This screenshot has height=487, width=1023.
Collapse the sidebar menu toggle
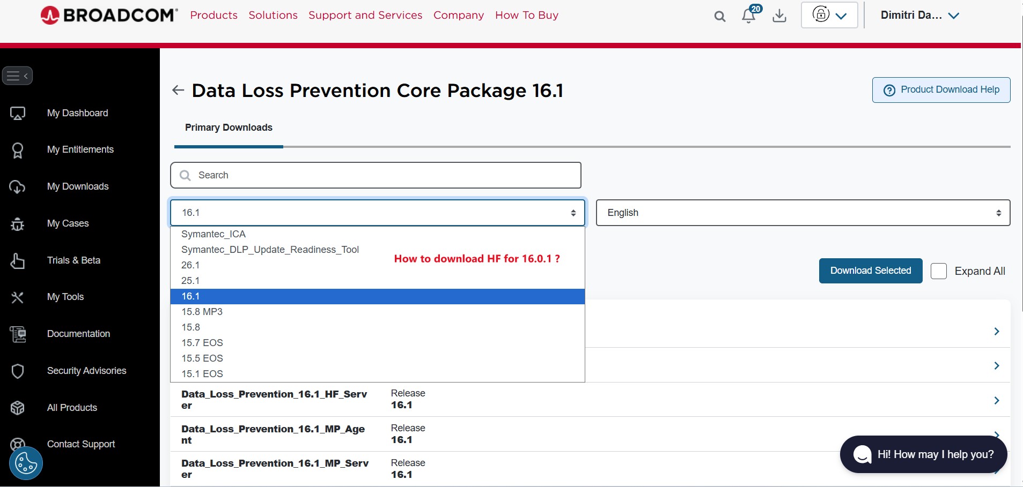coord(18,76)
